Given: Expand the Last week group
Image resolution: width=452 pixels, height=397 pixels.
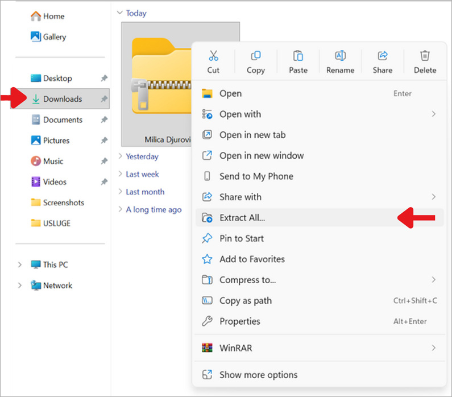Looking at the screenshot, I should pos(120,174).
